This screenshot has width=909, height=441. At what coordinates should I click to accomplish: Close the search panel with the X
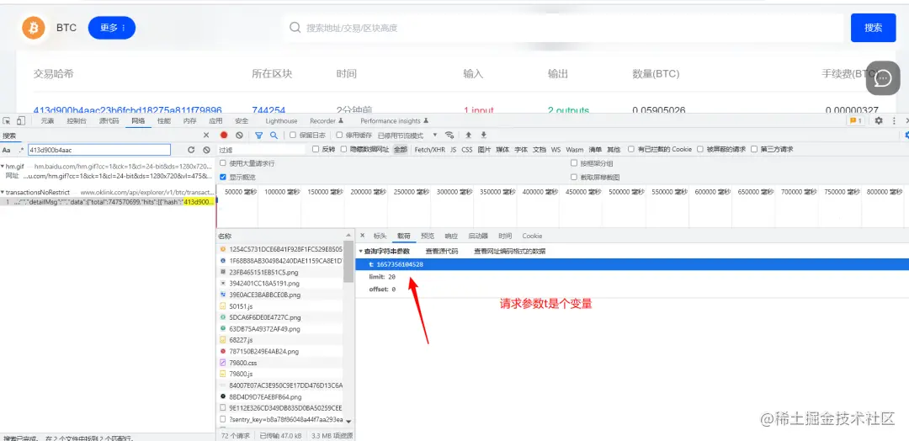tap(206, 135)
